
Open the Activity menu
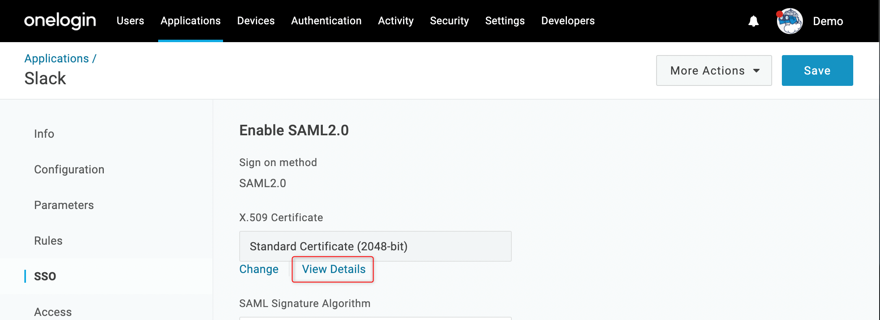(x=396, y=21)
